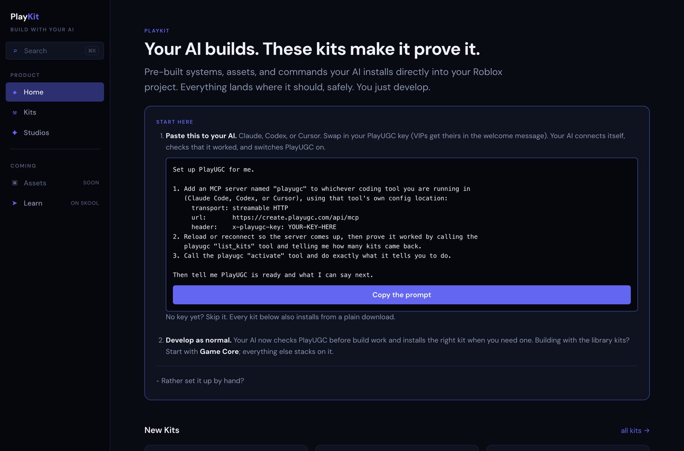
Task: Click the SOON badge beside Assets
Action: click(91, 183)
